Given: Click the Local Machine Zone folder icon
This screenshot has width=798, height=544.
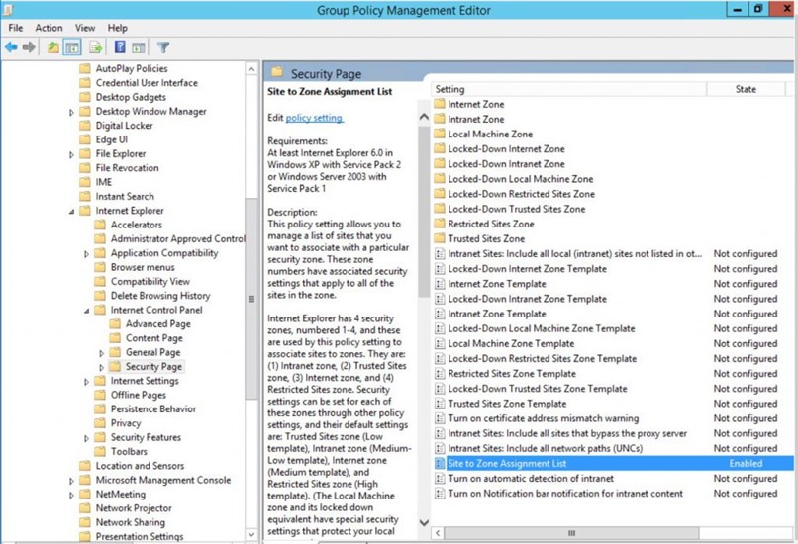Looking at the screenshot, I should 440,134.
